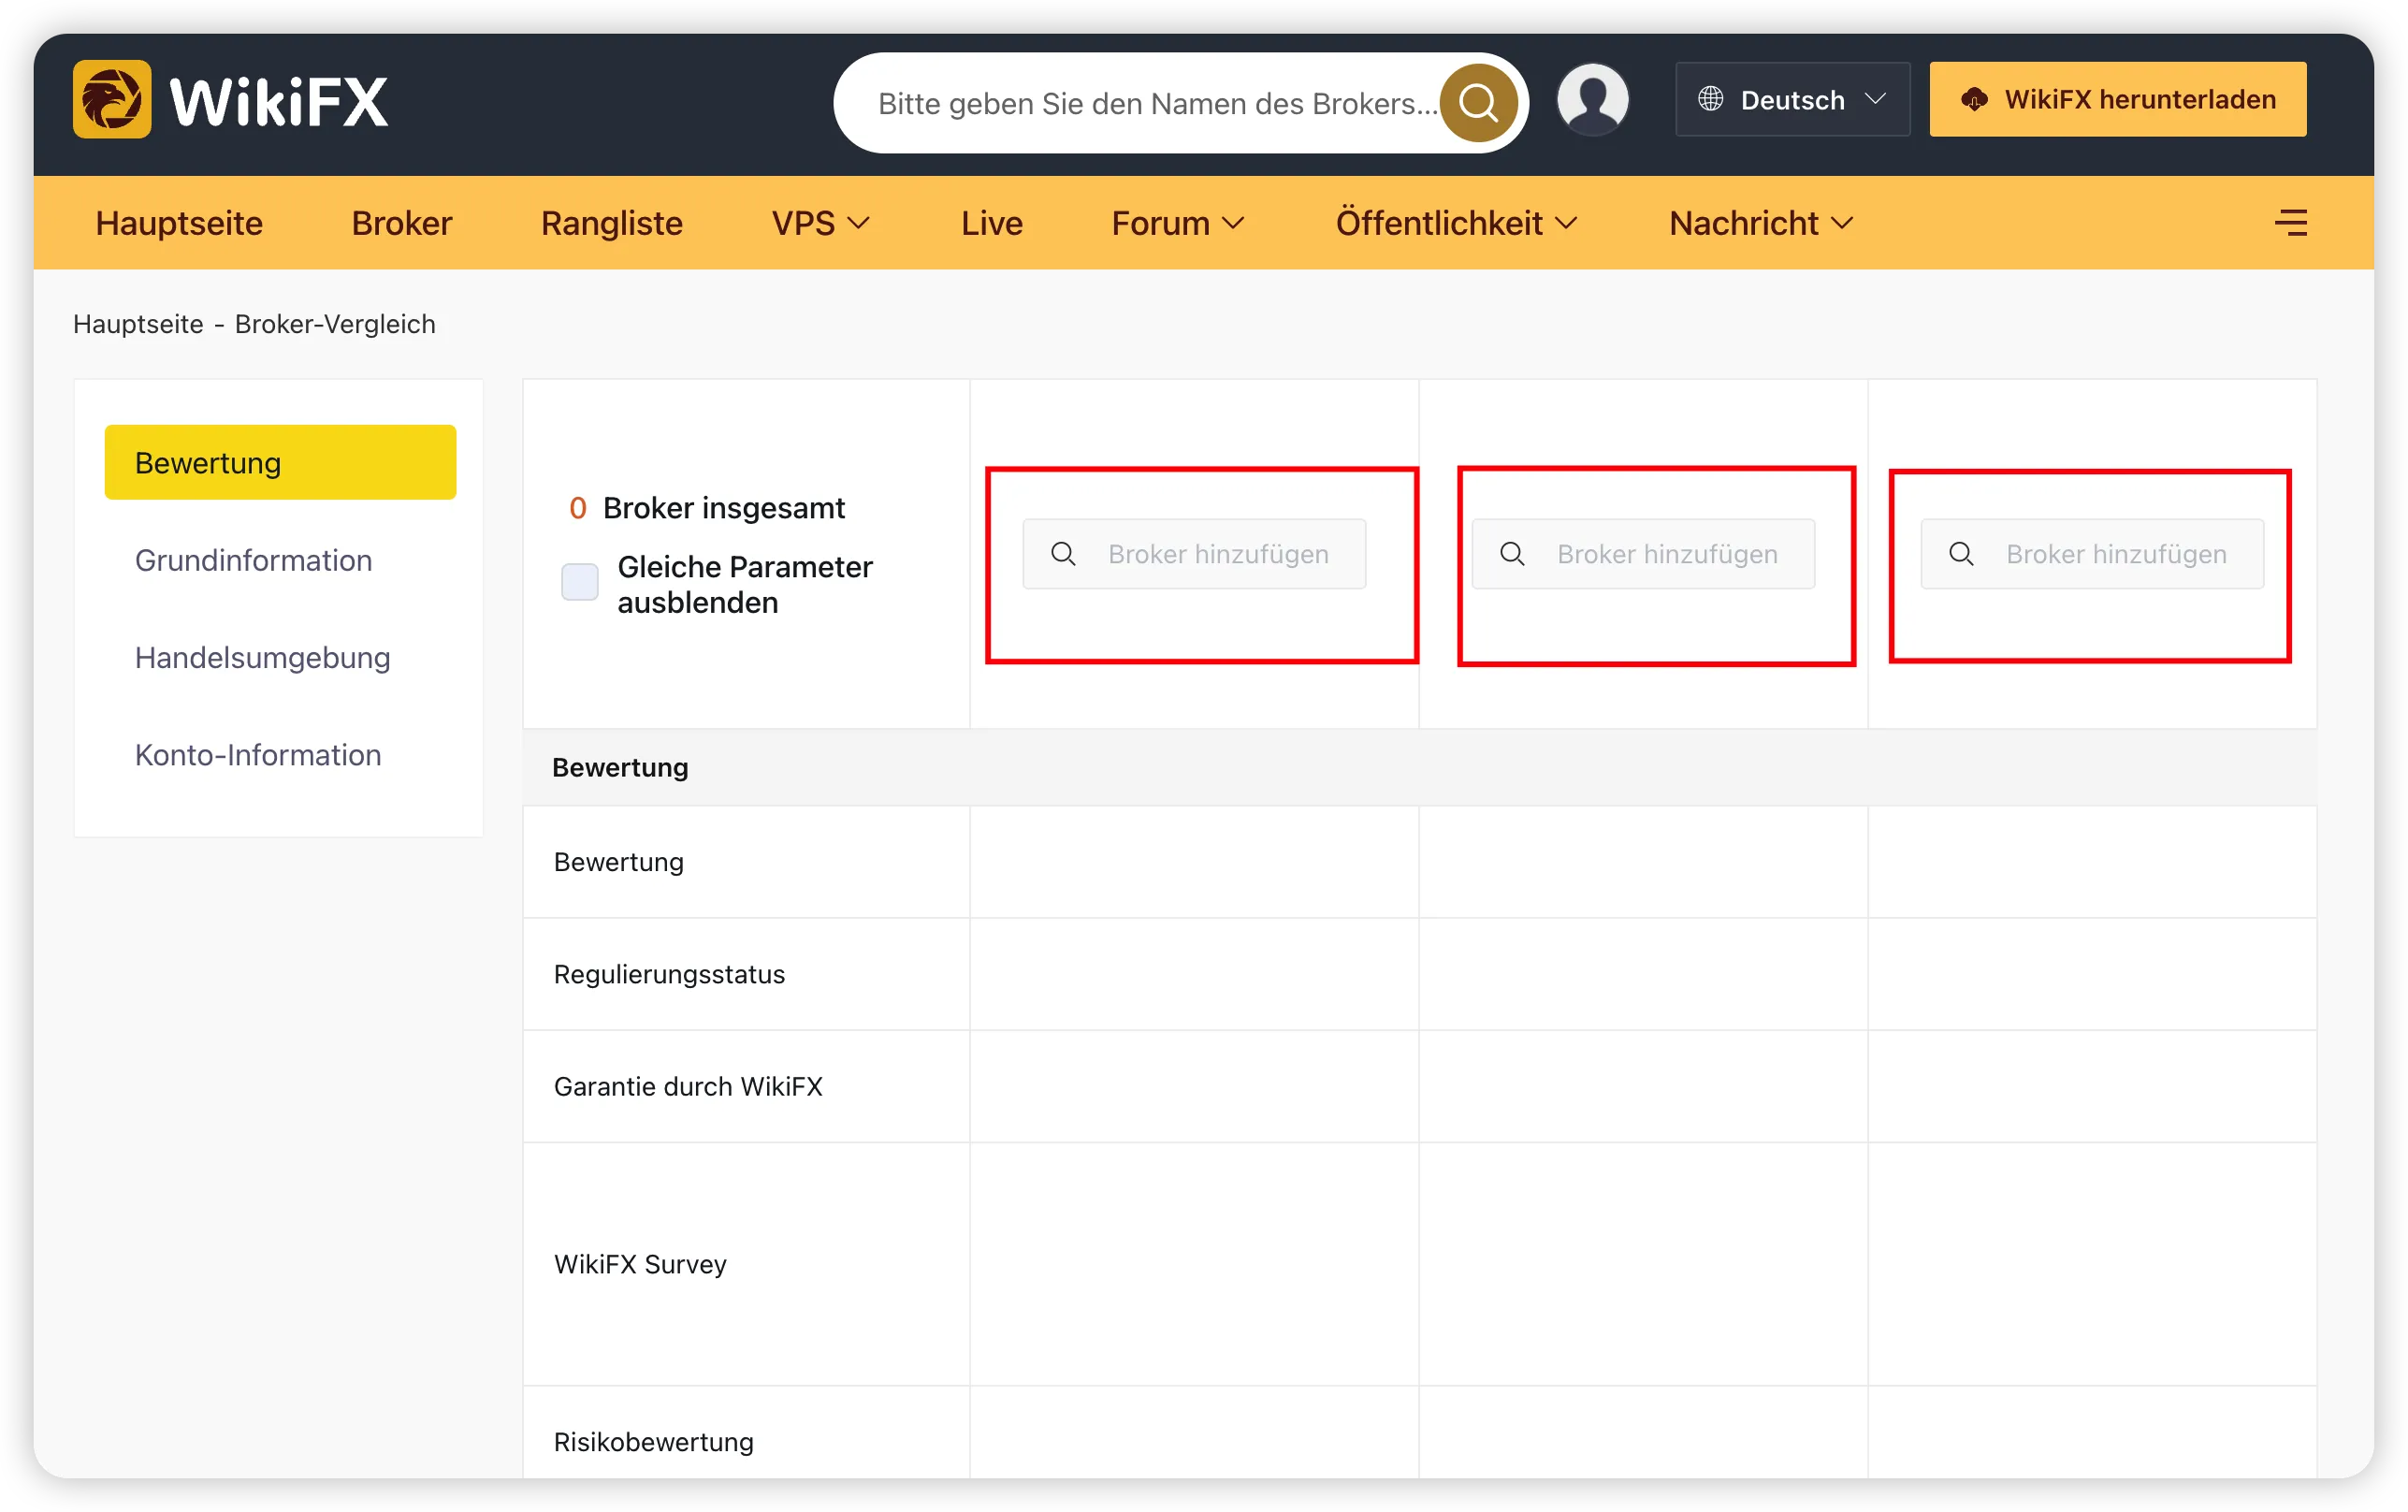Expand the Forum navigation dropdown
The image size is (2408, 1512).
click(x=1178, y=223)
